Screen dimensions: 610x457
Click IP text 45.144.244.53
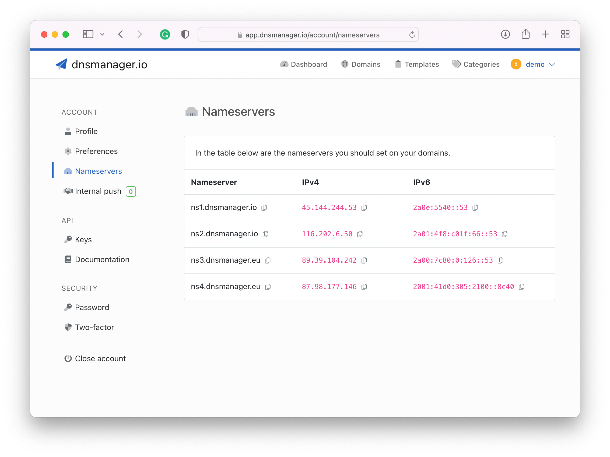point(329,208)
